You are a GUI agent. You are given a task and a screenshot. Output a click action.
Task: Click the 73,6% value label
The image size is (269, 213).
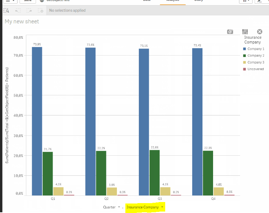(x=90, y=45)
